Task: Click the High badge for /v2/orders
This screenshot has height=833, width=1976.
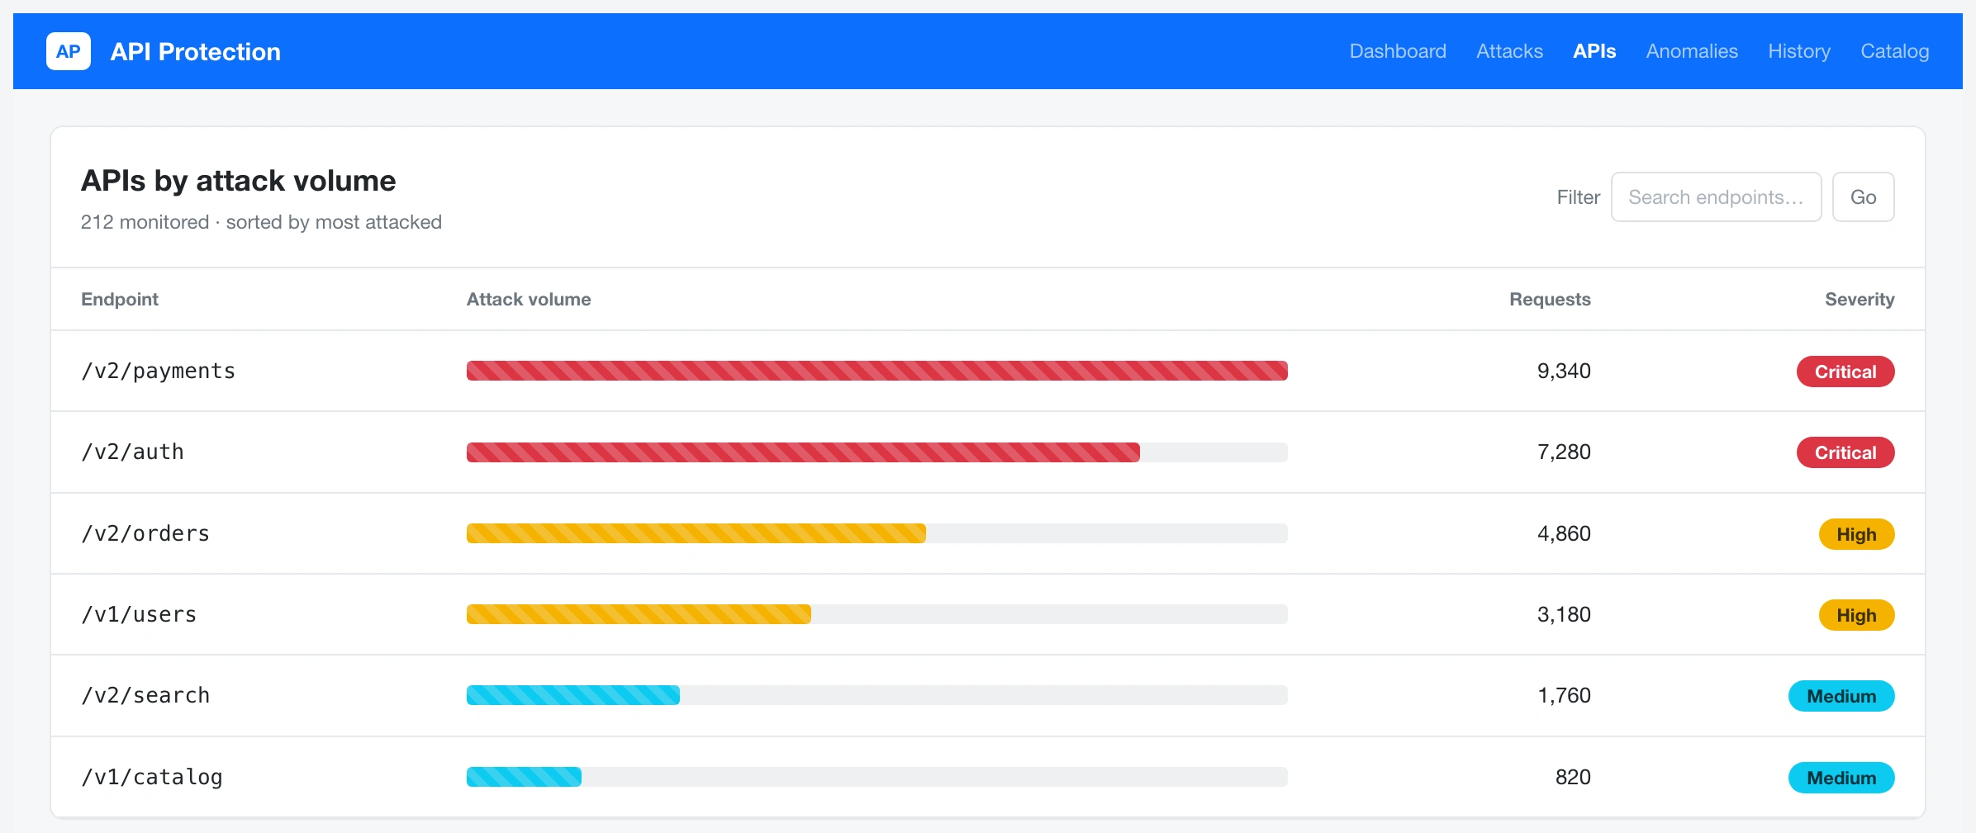Action: [x=1856, y=534]
